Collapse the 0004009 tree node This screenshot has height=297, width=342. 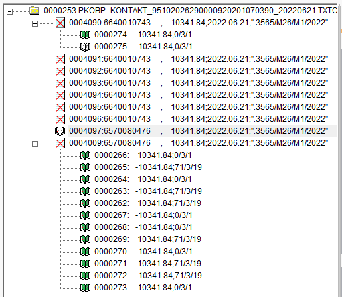35,144
